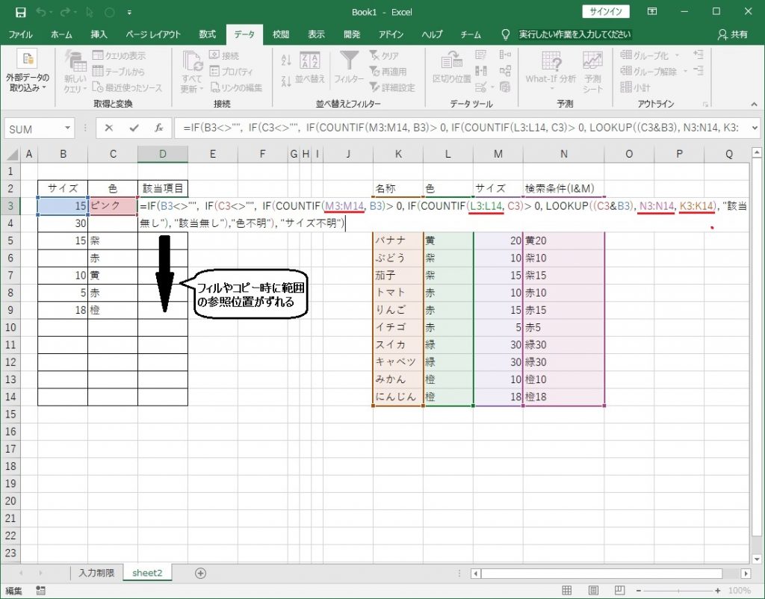Screen dimensions: 765x599
Task: Click the zoom slider handle
Action: pyautogui.click(x=678, y=591)
